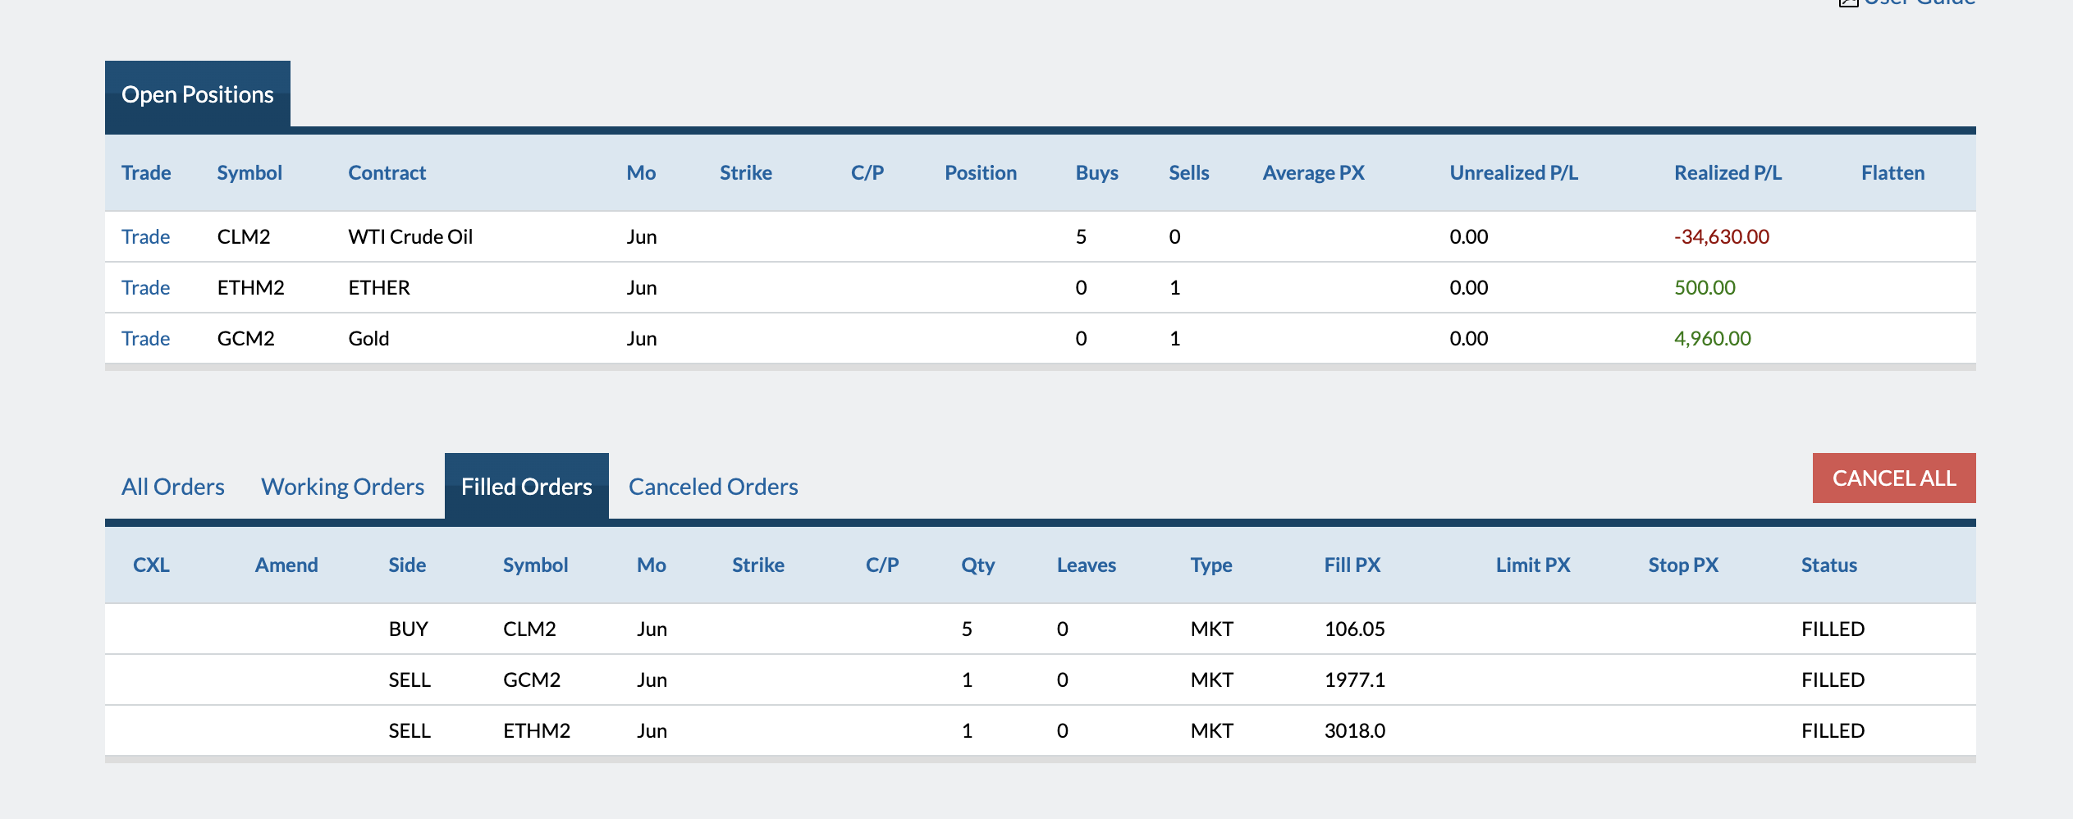This screenshot has height=819, width=2073.
Task: Click the Buys column header
Action: tap(1097, 172)
